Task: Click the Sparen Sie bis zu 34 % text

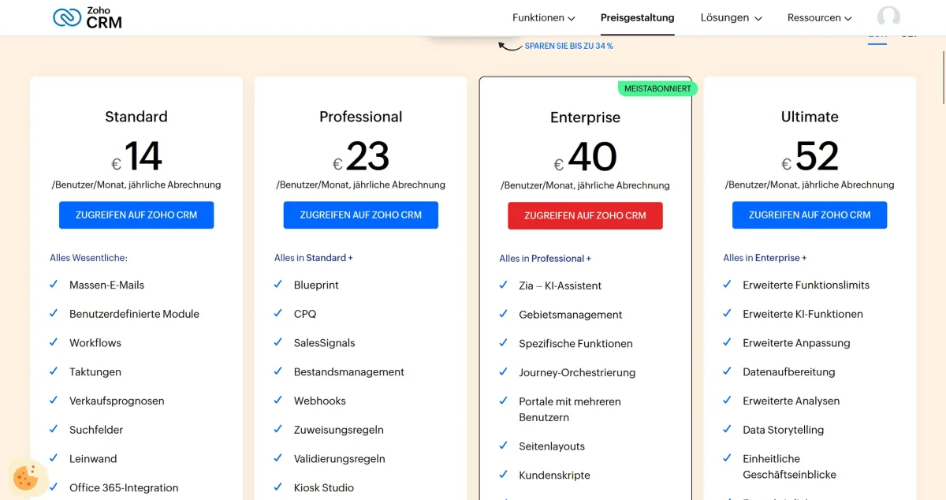Action: click(x=568, y=46)
